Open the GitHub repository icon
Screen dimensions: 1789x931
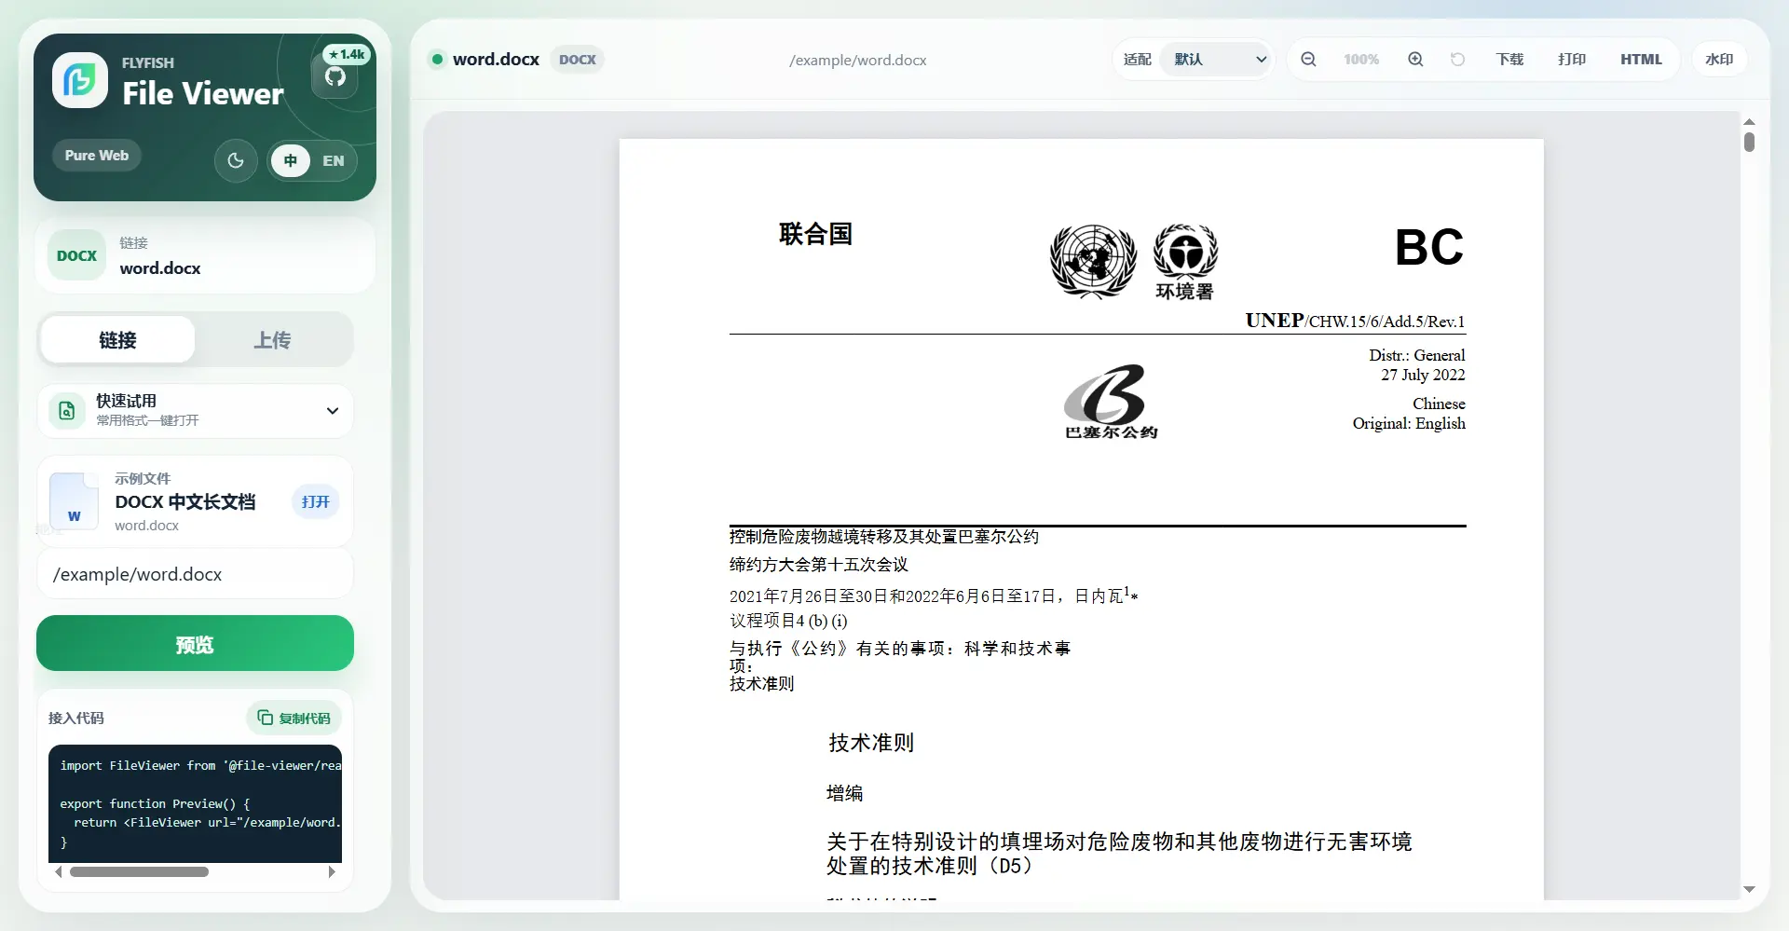point(335,77)
